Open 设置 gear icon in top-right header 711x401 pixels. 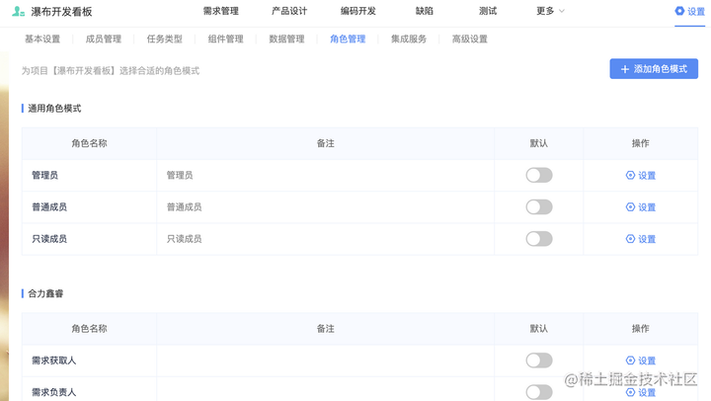coord(679,11)
